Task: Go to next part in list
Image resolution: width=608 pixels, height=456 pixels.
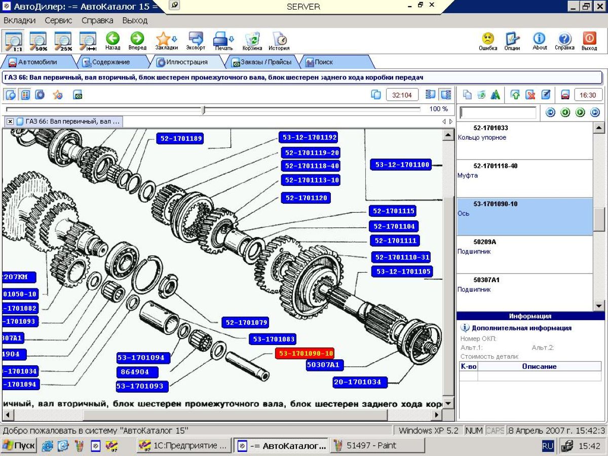Action: [x=581, y=112]
